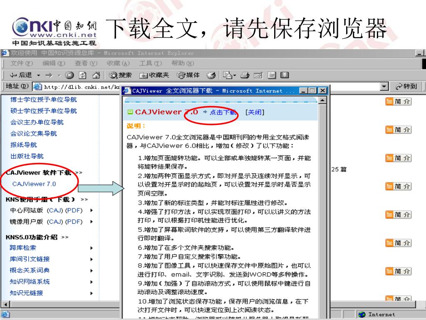
Task: Open the 库间引文链接 link
Action: 30,259
